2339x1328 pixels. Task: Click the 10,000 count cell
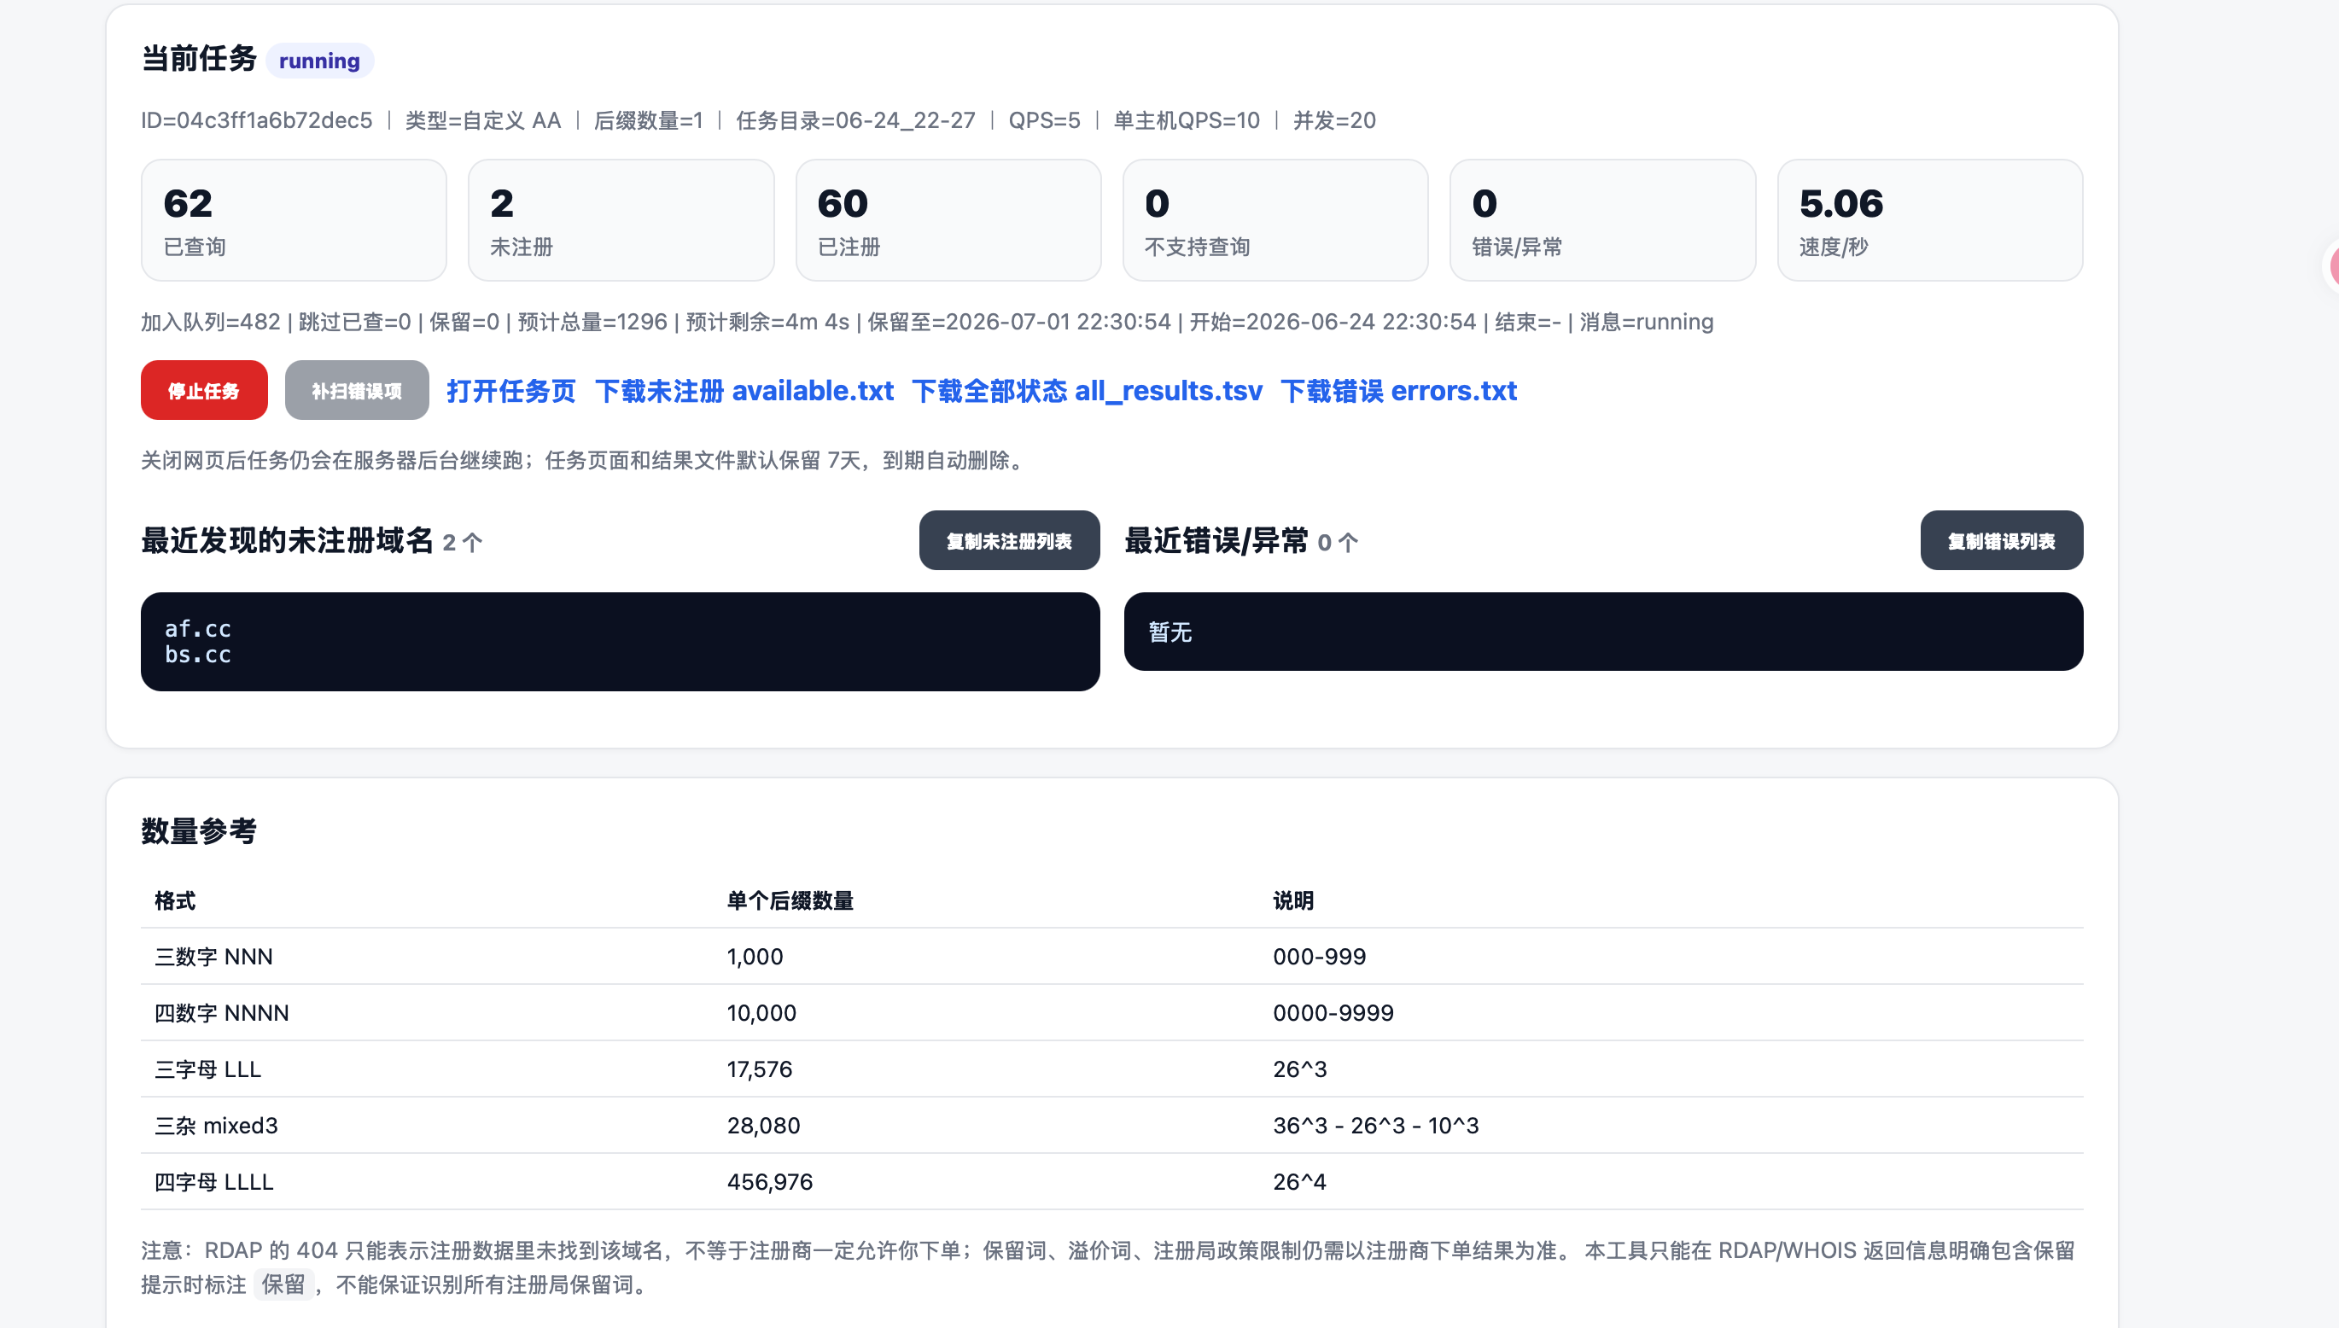pos(761,1013)
